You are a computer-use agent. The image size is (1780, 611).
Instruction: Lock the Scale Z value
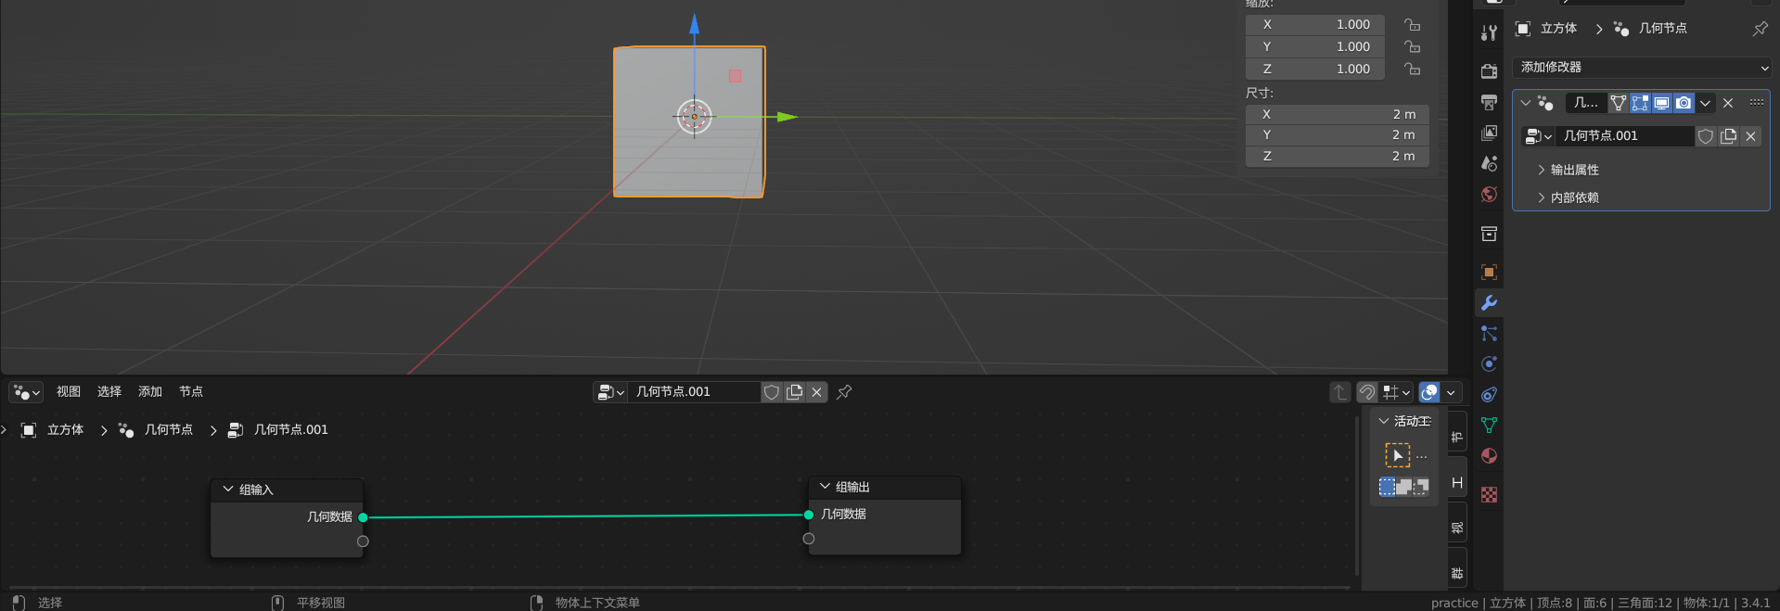click(1412, 70)
